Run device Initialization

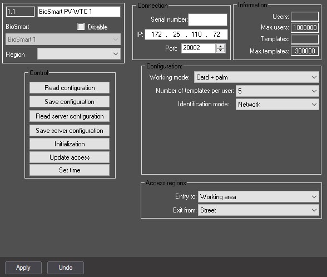pyautogui.click(x=70, y=144)
